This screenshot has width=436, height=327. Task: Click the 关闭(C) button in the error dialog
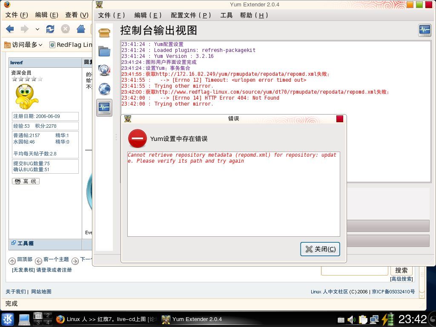(x=320, y=249)
